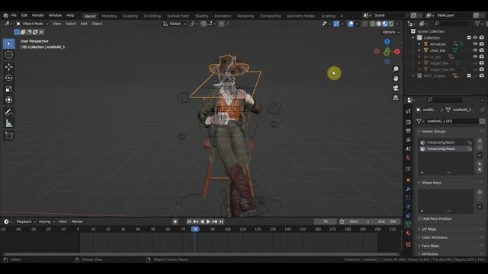Select the Add Cube tool
Viewport: 488px width, 274px height.
click(8, 135)
